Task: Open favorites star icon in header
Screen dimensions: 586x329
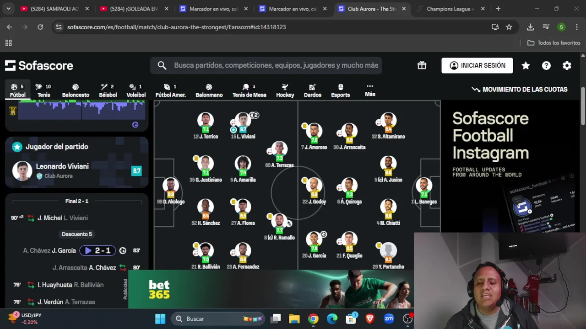Action: pyautogui.click(x=526, y=65)
